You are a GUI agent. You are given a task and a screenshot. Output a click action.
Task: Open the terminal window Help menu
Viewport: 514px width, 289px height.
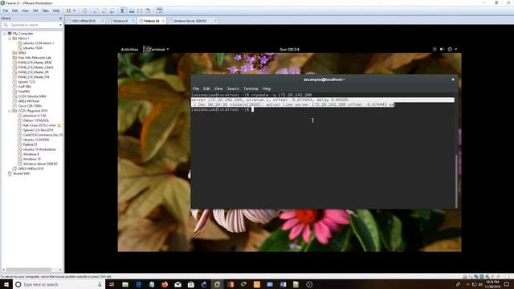267,88
